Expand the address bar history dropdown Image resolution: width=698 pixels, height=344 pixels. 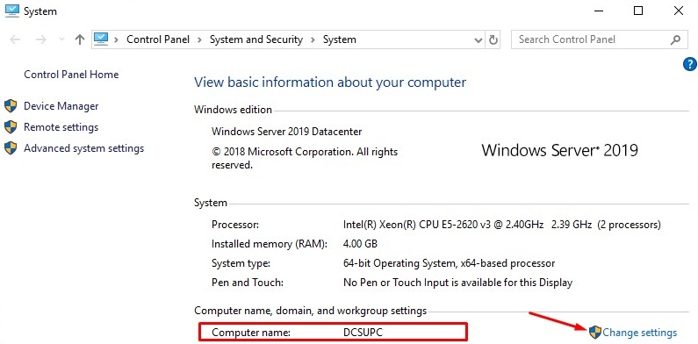[x=479, y=40]
